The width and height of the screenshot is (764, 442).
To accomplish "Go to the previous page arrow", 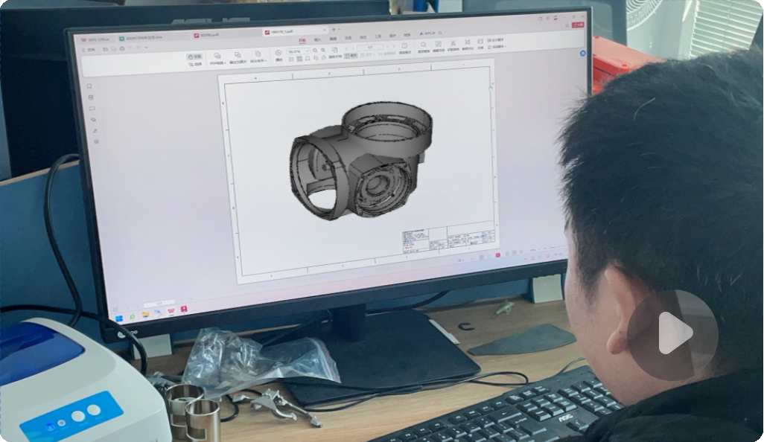I will pos(353,48).
